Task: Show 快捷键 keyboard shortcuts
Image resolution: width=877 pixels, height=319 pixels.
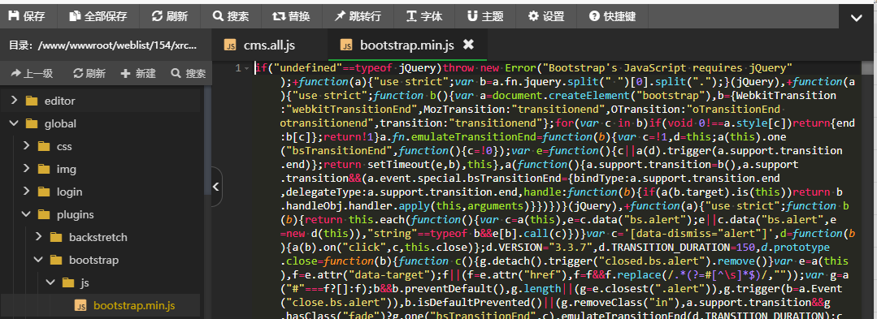Action: [613, 17]
